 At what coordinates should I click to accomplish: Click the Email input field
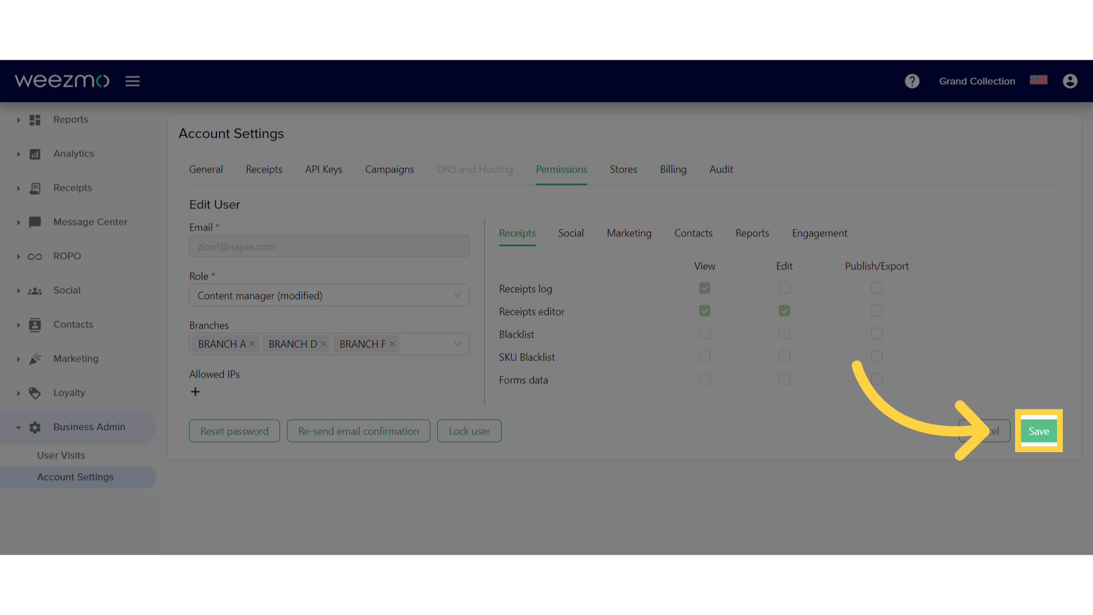point(329,247)
